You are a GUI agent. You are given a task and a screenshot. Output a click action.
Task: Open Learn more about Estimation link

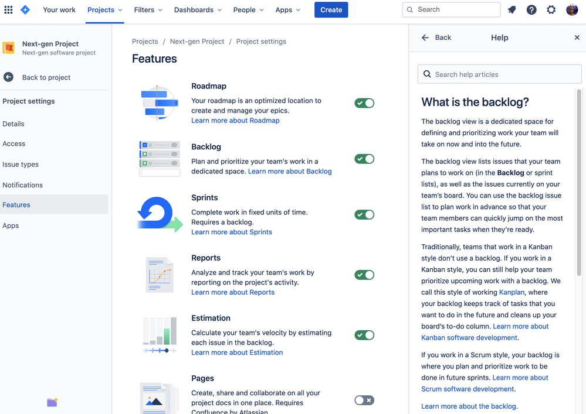click(x=237, y=353)
